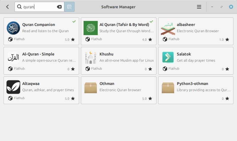This screenshot has width=237, height=141.
Task: Click 'Quran, adhkar, and prayer times' description
Action: pyautogui.click(x=48, y=90)
